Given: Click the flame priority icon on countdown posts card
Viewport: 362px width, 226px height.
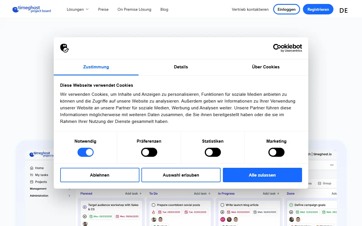Looking at the screenshot, I should [x=154, y=212].
